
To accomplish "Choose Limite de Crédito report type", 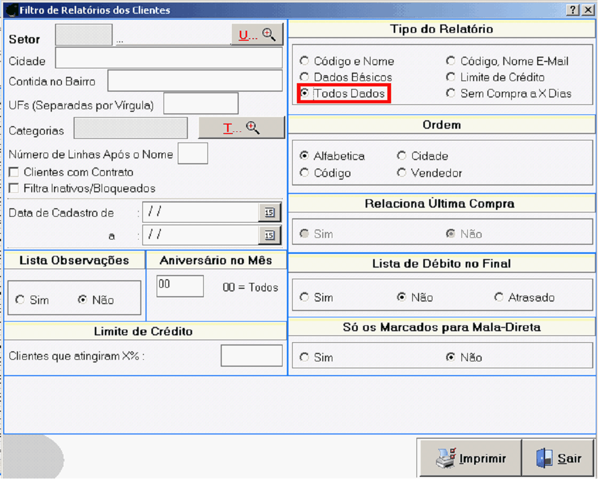I will 451,77.
